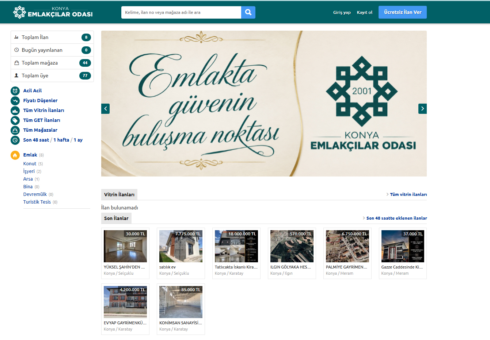Click the 4.200.000 TL listing thumbnail
The height and width of the screenshot is (340, 490).
click(x=125, y=302)
